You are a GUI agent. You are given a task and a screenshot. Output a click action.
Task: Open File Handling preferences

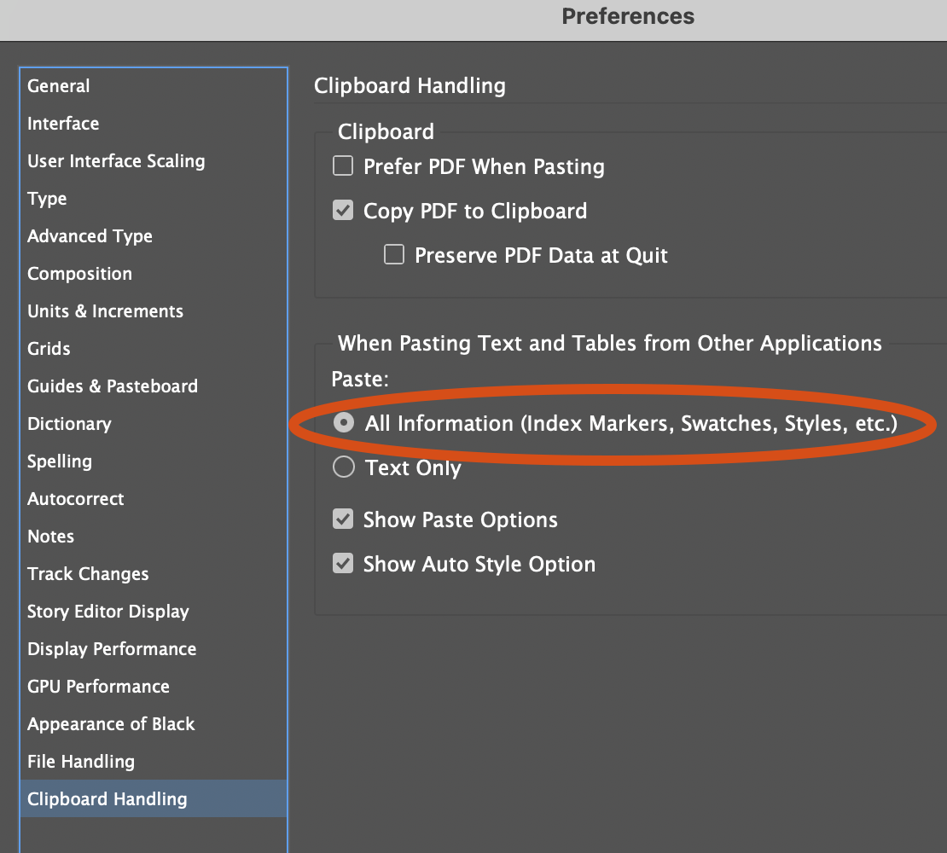(x=154, y=761)
